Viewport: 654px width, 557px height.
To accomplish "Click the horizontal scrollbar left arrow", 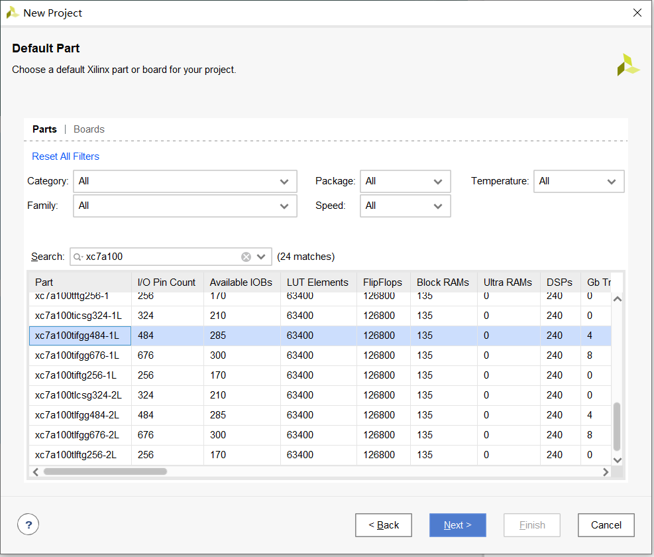I will (36, 472).
